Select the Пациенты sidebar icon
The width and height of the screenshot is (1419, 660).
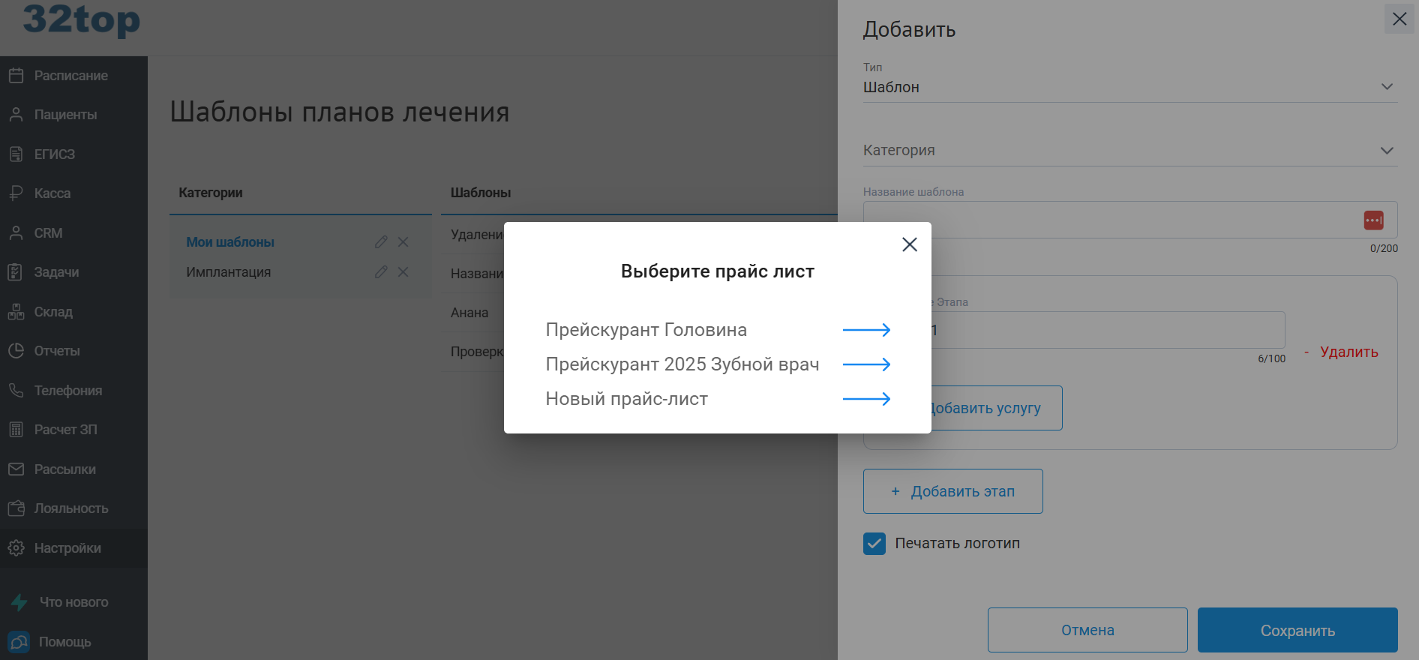[16, 114]
